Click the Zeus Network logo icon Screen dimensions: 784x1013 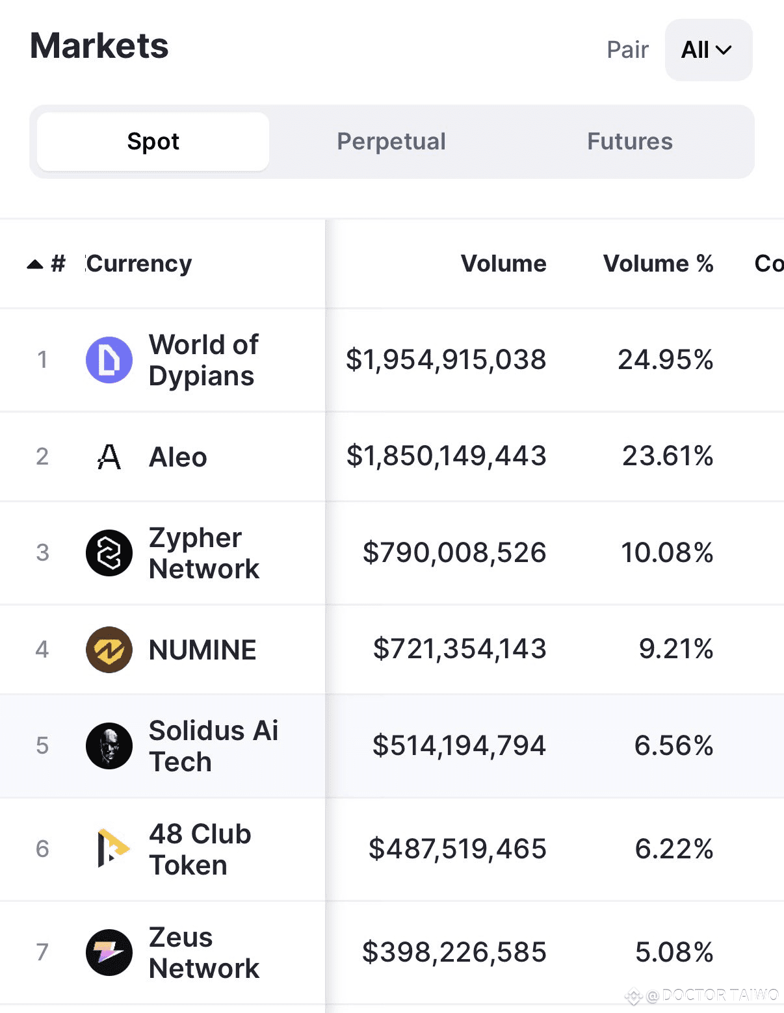[109, 953]
